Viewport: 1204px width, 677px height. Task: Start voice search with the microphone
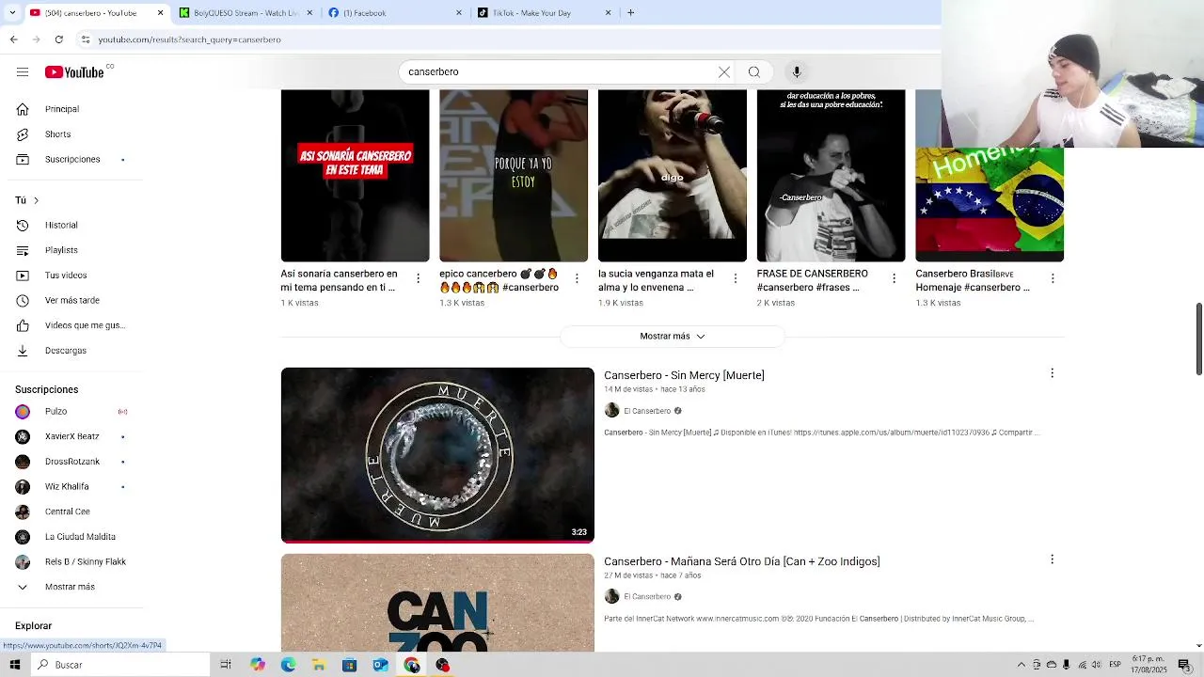pyautogui.click(x=797, y=71)
